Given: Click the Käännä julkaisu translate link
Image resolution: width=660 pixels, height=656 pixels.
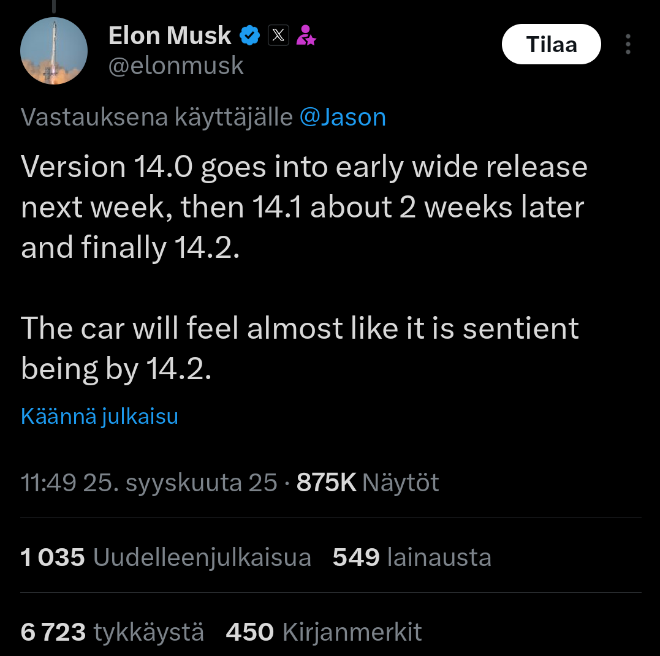Looking at the screenshot, I should pos(99,417).
